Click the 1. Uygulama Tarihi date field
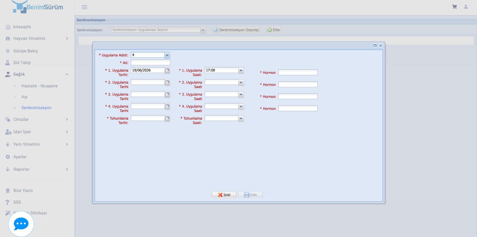The height and width of the screenshot is (237, 477). point(148,70)
